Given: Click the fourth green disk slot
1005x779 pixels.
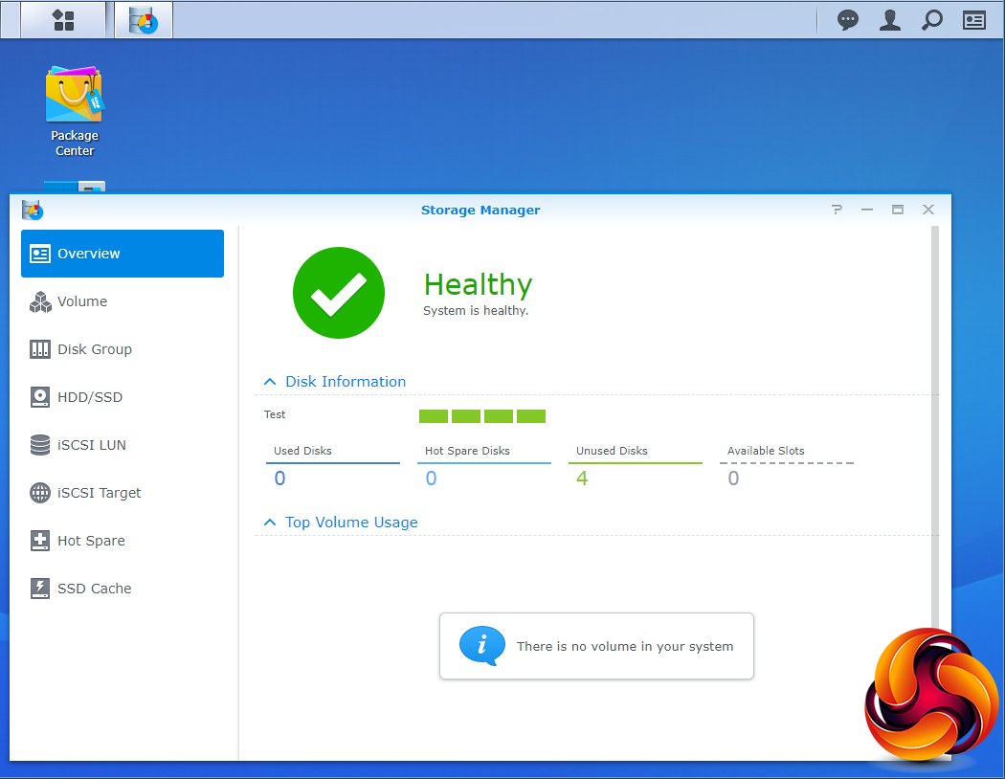Looking at the screenshot, I should tap(531, 416).
